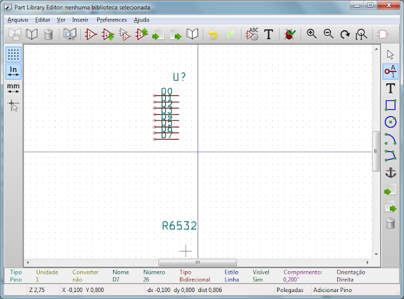The width and height of the screenshot is (404, 299).
Task: Click the zoom auto fit icon
Action: pos(361,34)
